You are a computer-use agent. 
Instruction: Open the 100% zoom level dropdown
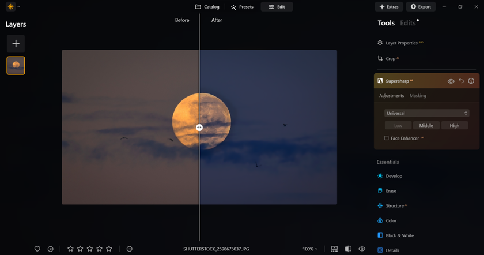pos(310,249)
